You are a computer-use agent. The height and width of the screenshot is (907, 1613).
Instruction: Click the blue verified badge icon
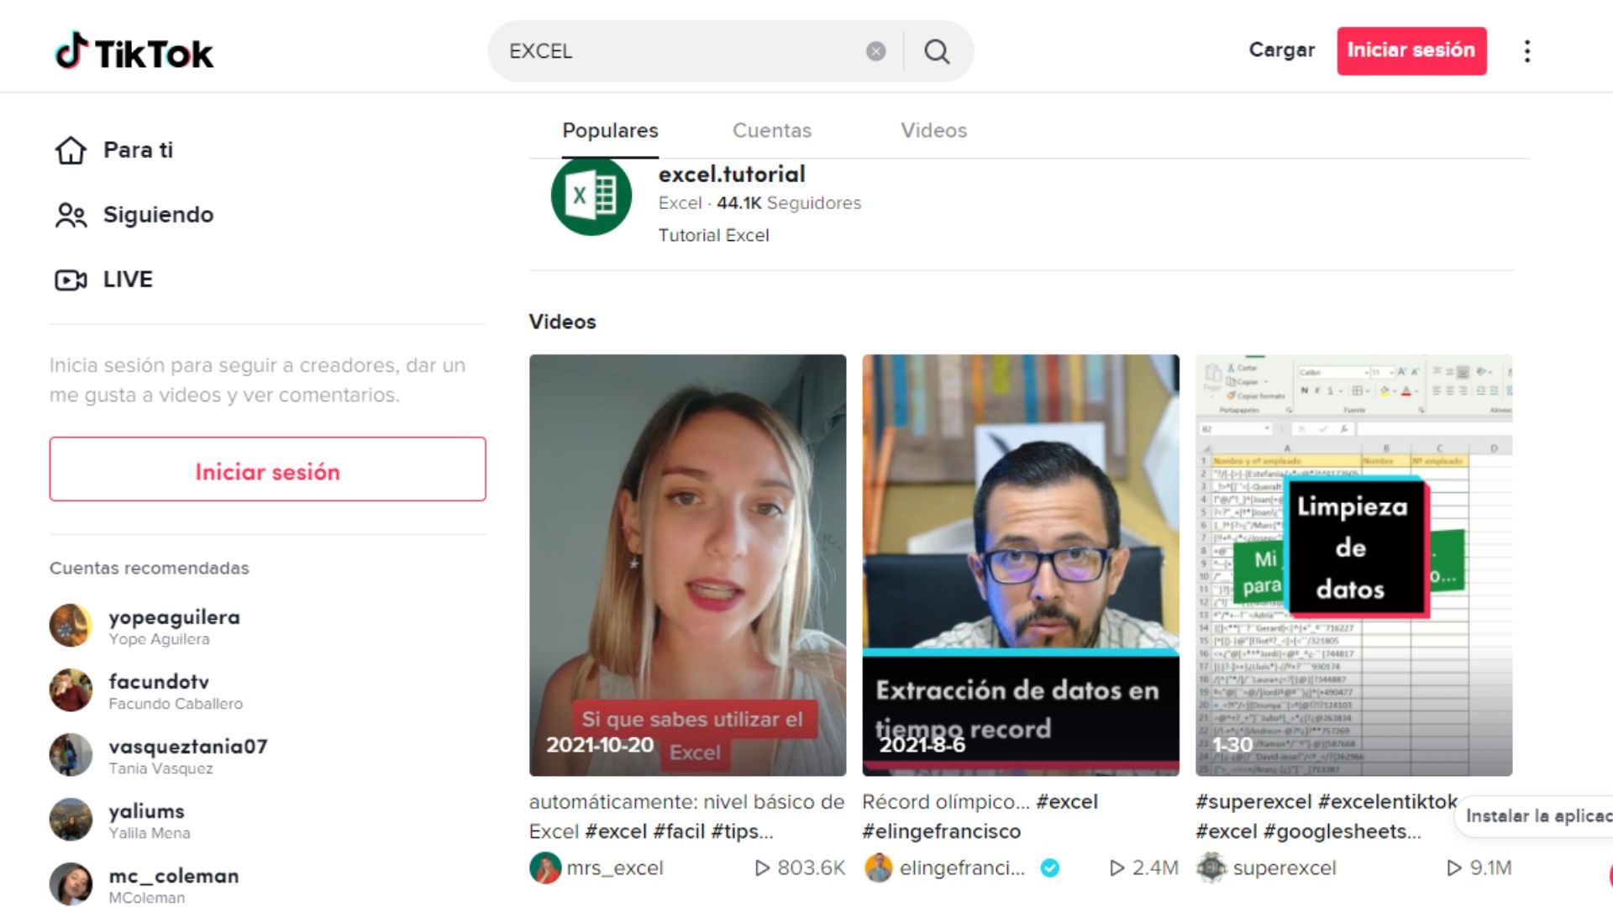pos(1050,868)
